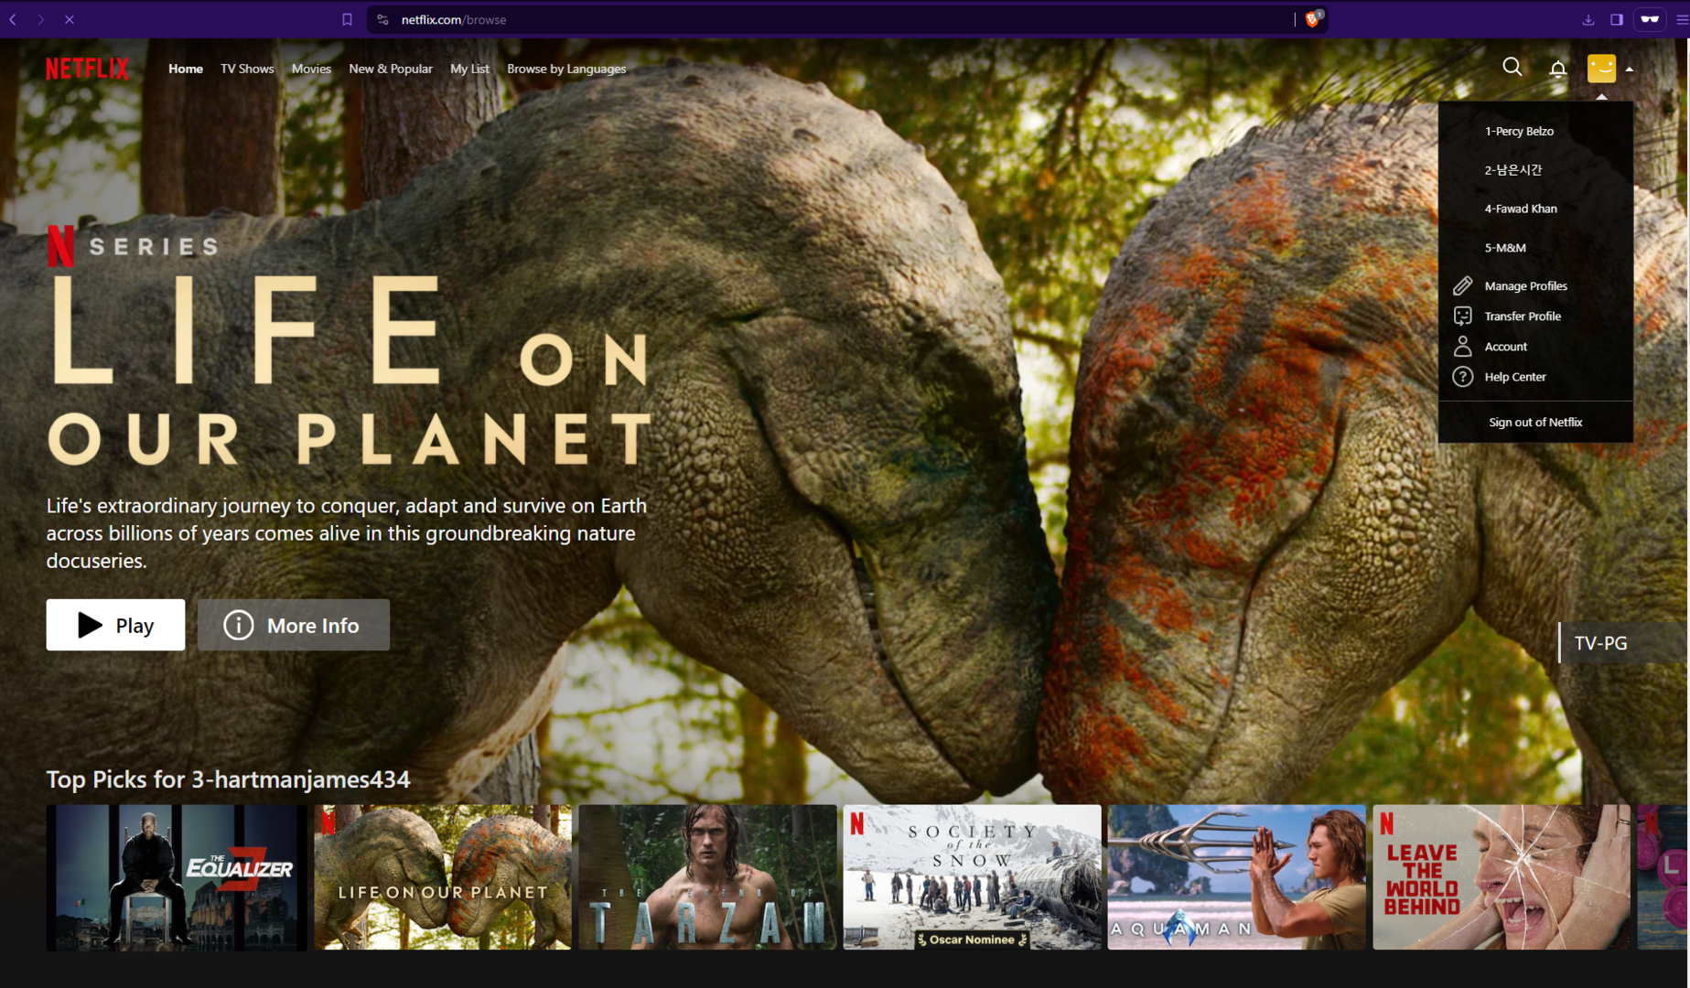Click the Netflix logo
Image resolution: width=1690 pixels, height=988 pixels.
click(x=87, y=69)
